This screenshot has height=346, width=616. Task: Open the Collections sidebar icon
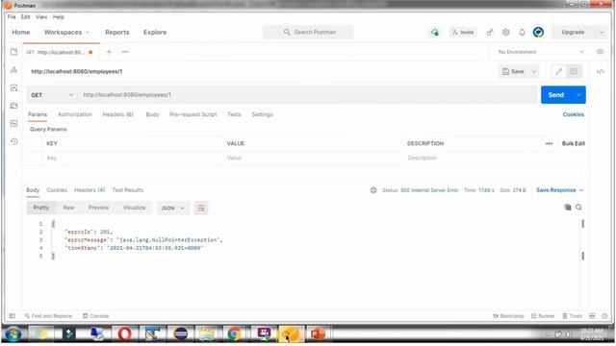coord(13,52)
